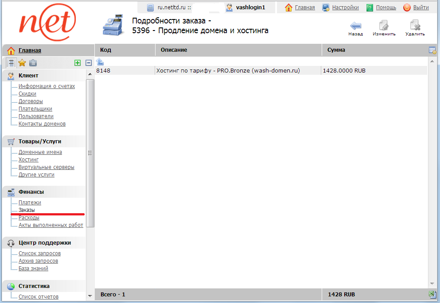Open Доменные имена in the sidebar

click(x=40, y=152)
